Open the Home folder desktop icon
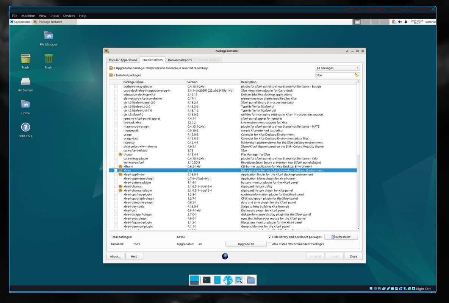 (x=25, y=107)
